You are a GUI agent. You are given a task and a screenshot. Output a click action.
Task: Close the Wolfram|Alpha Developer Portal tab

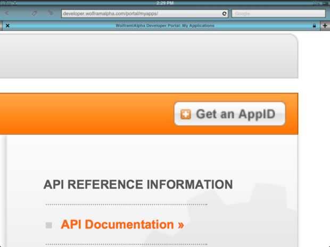(x=7, y=25)
